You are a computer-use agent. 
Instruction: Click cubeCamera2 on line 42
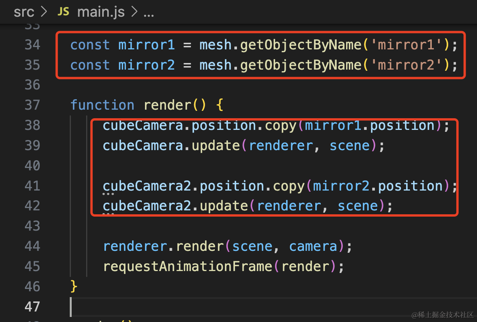point(147,206)
